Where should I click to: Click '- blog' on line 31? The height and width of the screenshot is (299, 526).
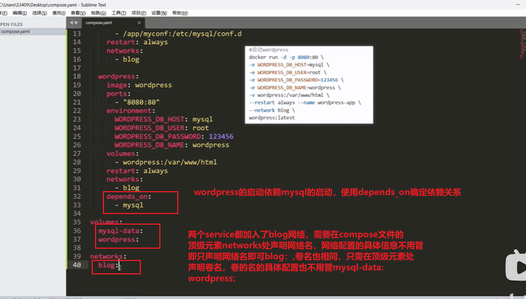(127, 188)
